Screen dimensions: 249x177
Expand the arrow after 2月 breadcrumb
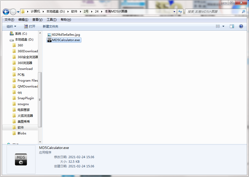92,11
